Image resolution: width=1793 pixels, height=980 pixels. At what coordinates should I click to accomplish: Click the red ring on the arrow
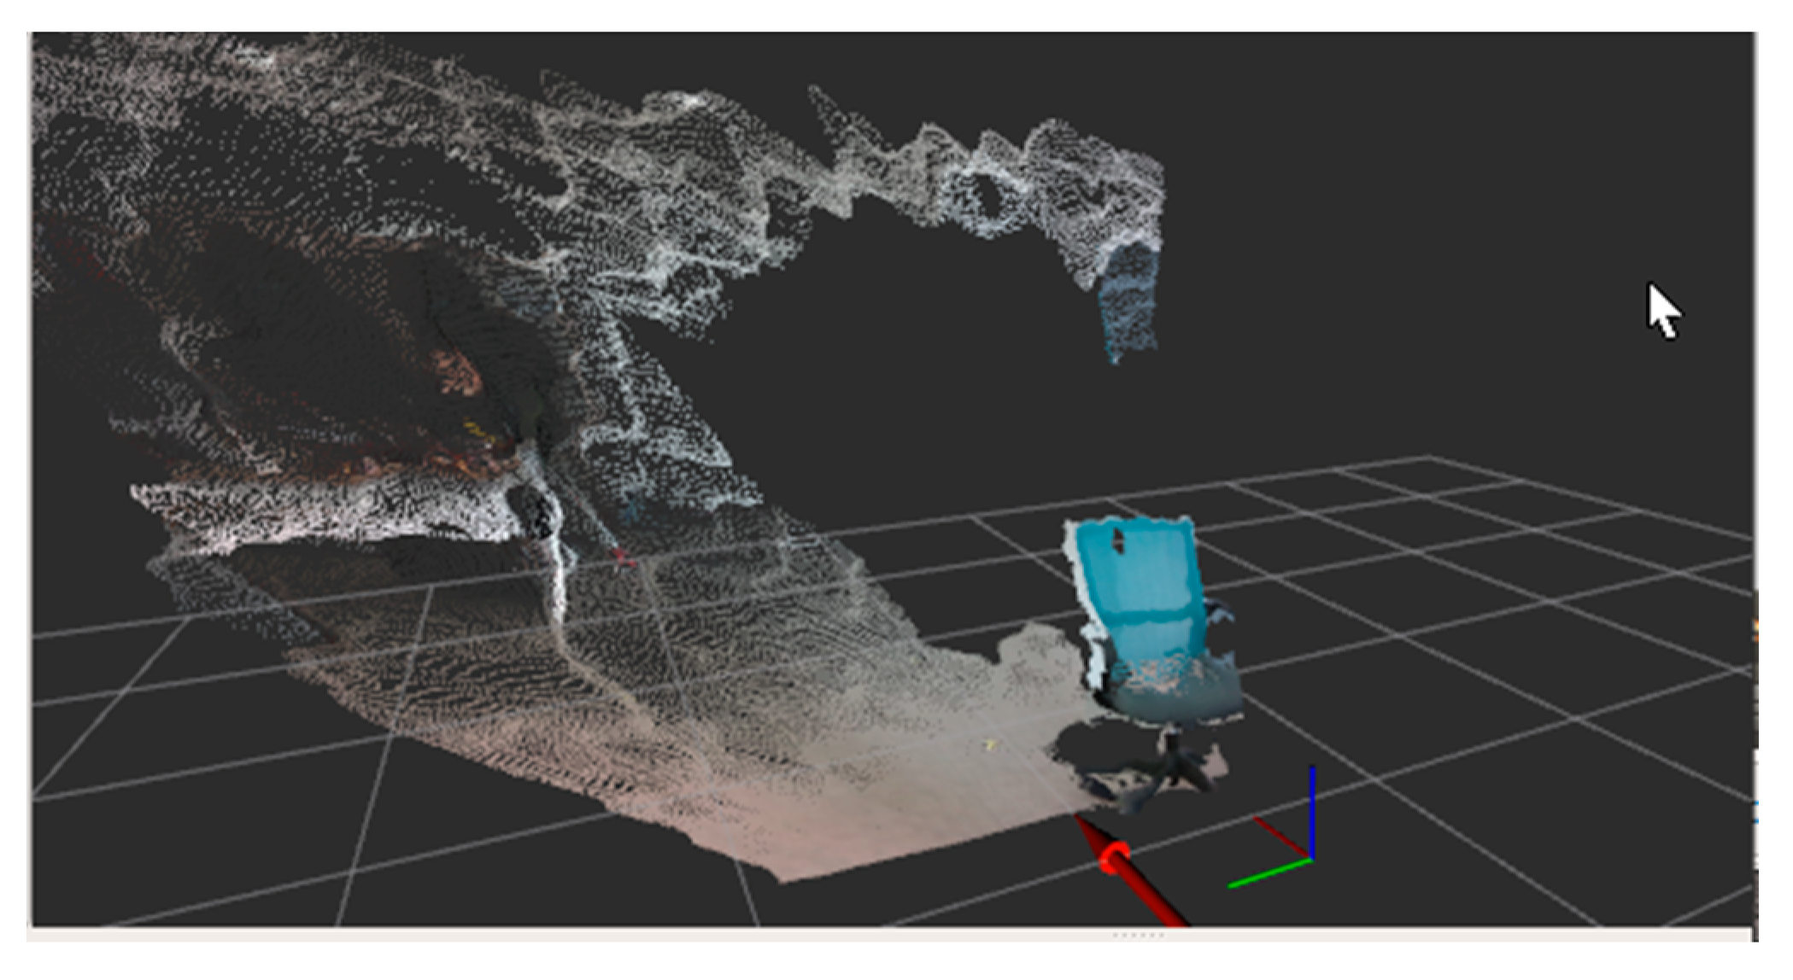tap(1114, 856)
